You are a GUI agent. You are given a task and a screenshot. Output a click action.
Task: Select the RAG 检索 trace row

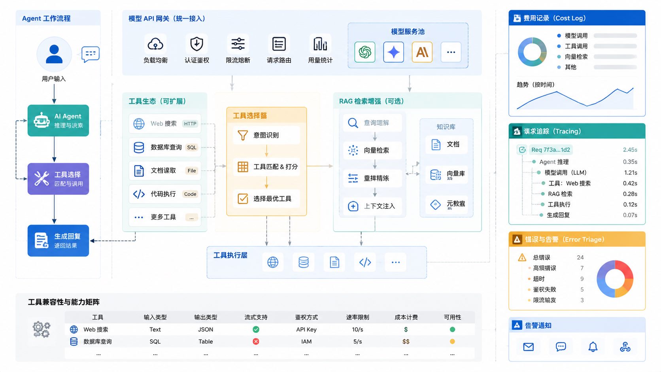pyautogui.click(x=589, y=194)
